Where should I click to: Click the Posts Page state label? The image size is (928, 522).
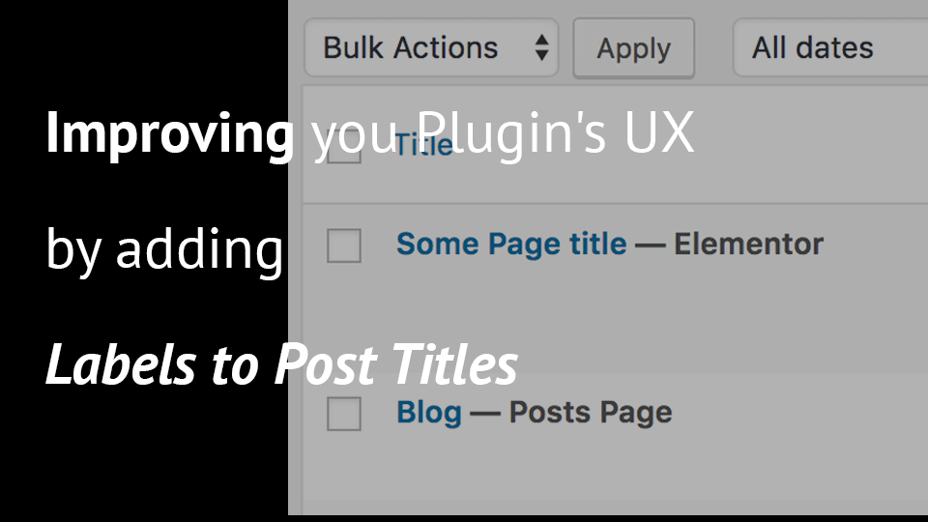[x=591, y=413]
